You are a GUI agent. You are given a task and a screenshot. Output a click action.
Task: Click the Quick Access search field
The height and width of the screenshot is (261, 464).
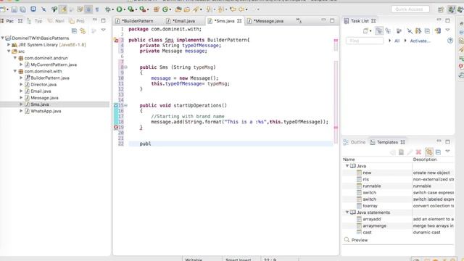point(410,9)
